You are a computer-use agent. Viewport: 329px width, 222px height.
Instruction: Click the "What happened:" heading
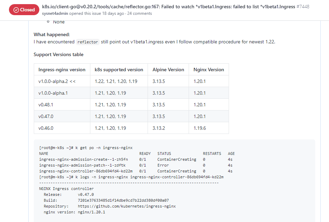(52, 34)
